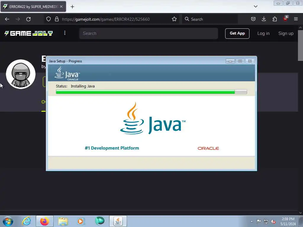Open the Firefox downloads panel
Screen dimensions: 303x227
(264, 19)
